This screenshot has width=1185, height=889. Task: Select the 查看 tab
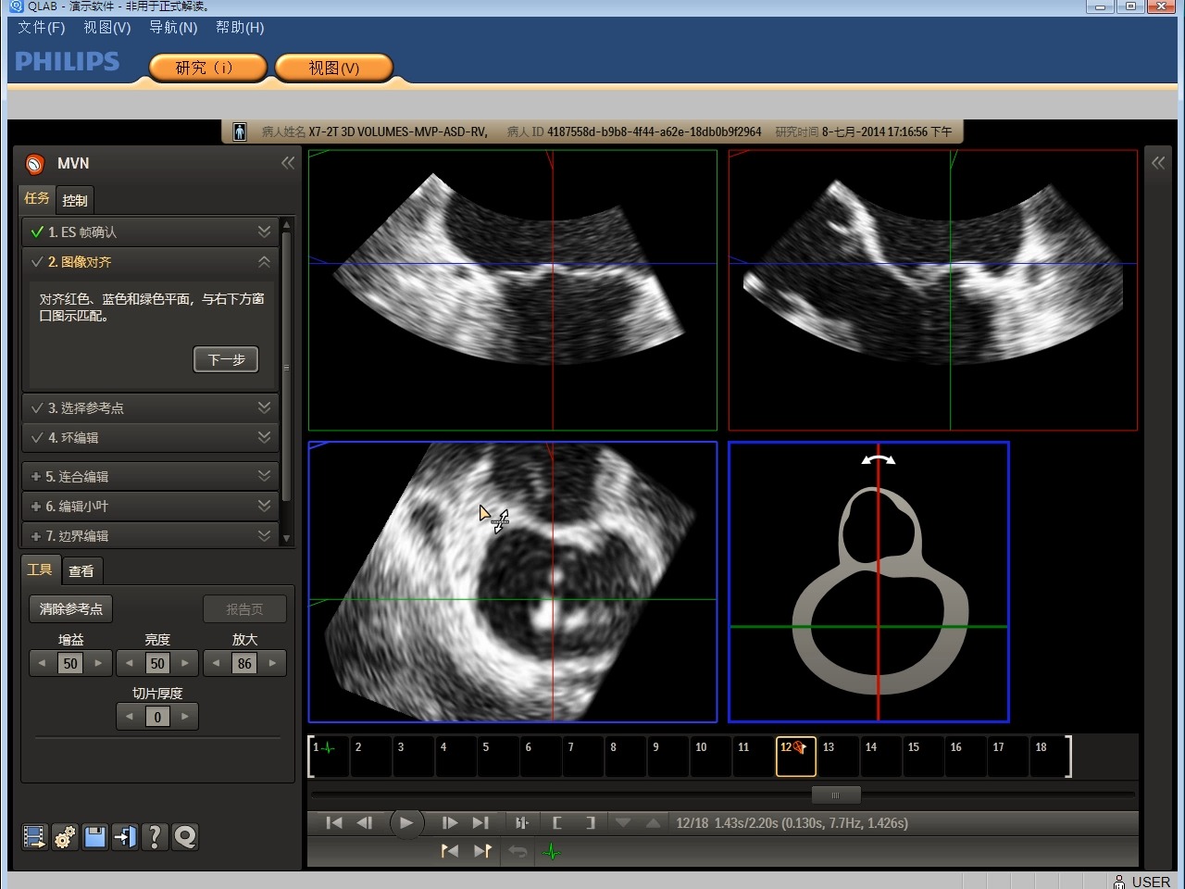(81, 571)
